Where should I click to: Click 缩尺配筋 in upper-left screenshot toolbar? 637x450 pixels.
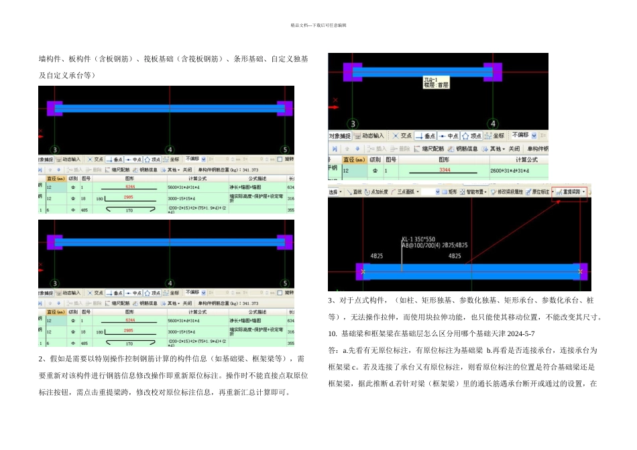[117, 169]
